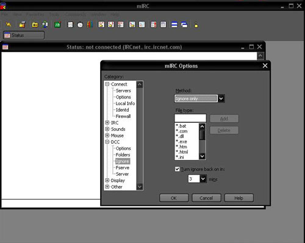Open the minutes dropdown showing 3
Image resolution: width=305 pixels, height=243 pixels.
(x=203, y=179)
